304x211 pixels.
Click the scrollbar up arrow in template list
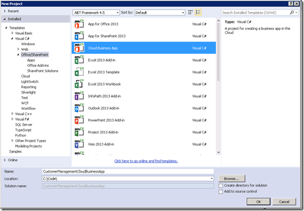point(218,20)
